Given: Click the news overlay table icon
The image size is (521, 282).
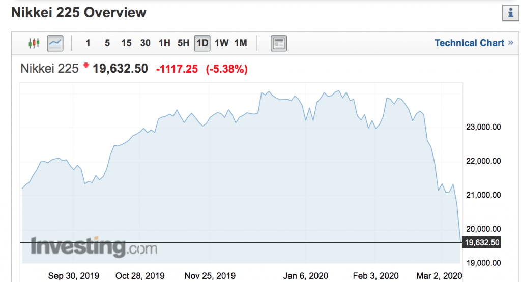Looking at the screenshot, I should tap(279, 43).
